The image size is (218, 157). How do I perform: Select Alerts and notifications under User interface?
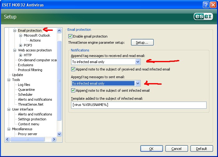35,114
